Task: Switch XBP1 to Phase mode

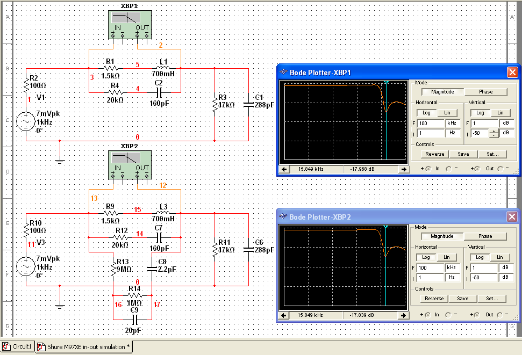Action: pyautogui.click(x=486, y=92)
